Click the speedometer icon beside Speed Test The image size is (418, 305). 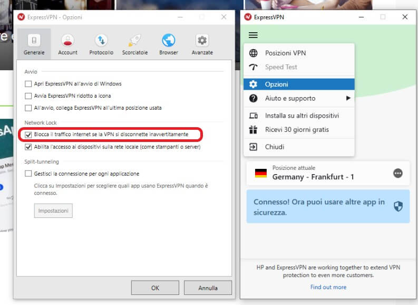253,67
